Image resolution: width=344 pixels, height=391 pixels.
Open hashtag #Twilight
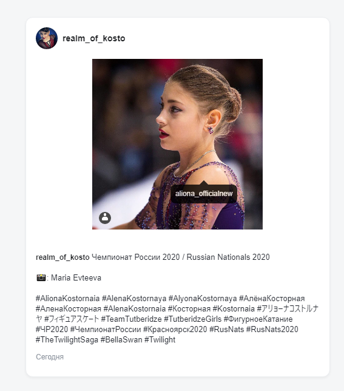(x=160, y=339)
